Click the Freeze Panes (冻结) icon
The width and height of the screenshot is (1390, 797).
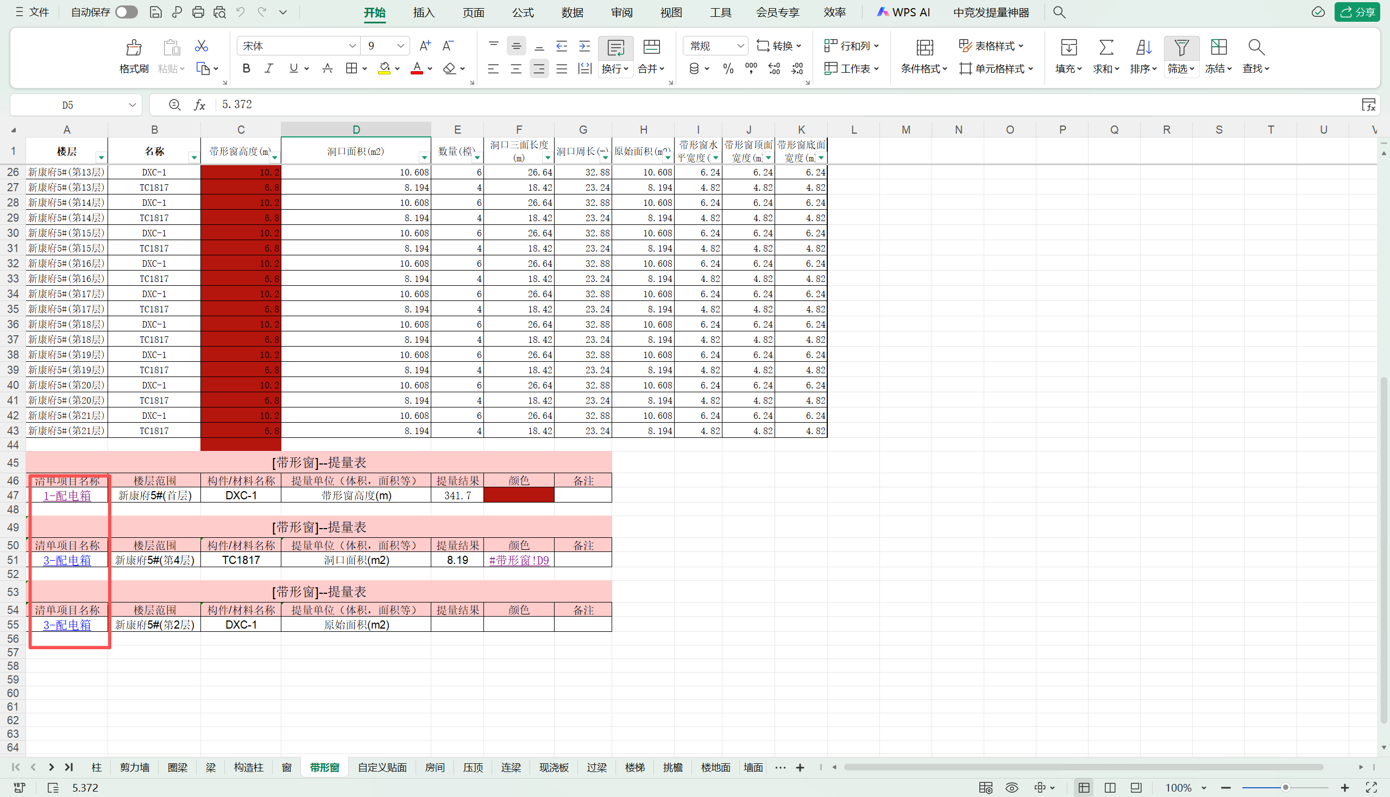[x=1218, y=48]
